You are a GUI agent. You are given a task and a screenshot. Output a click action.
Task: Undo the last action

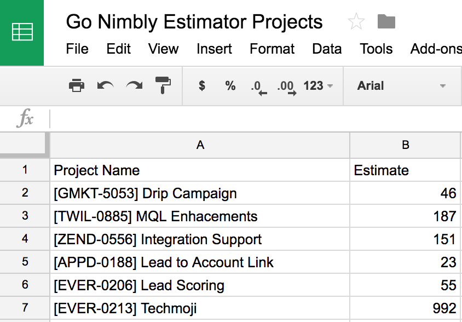point(105,85)
